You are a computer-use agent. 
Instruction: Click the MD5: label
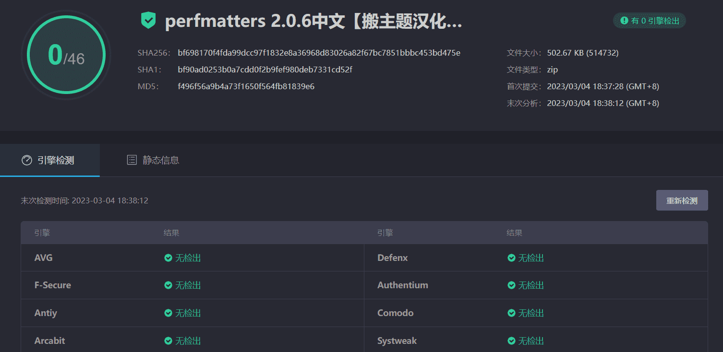pyautogui.click(x=148, y=86)
